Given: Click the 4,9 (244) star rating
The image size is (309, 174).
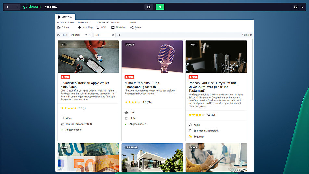Looking at the screenshot, I should click(x=138, y=102).
